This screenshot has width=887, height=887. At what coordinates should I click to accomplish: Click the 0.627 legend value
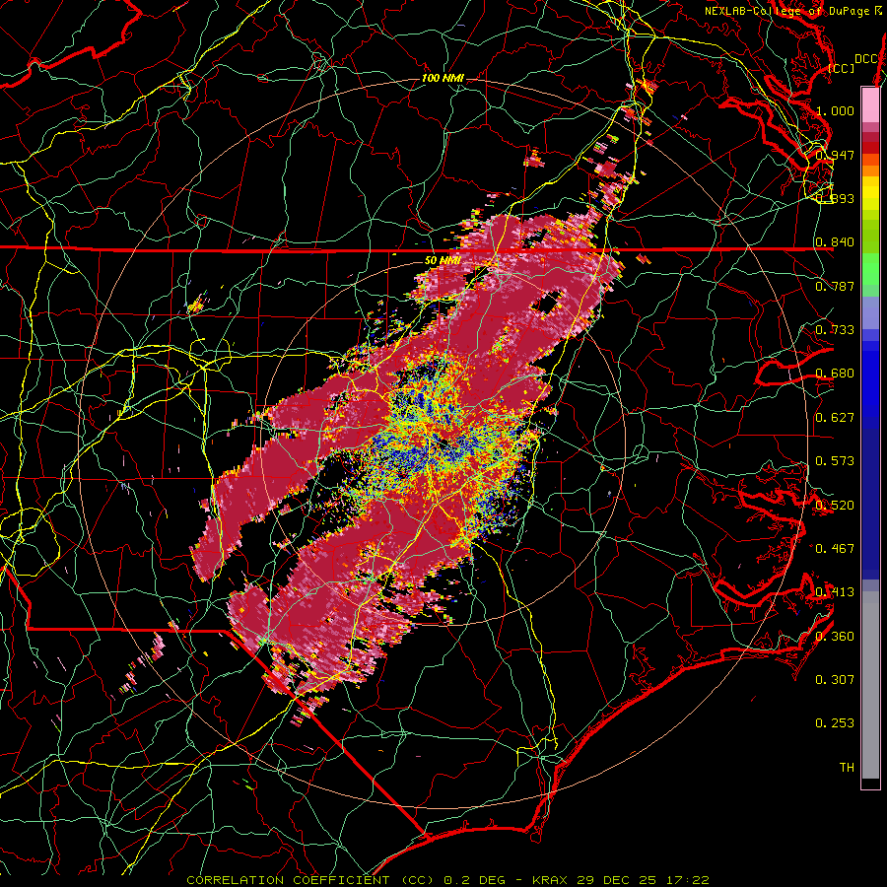pyautogui.click(x=835, y=418)
